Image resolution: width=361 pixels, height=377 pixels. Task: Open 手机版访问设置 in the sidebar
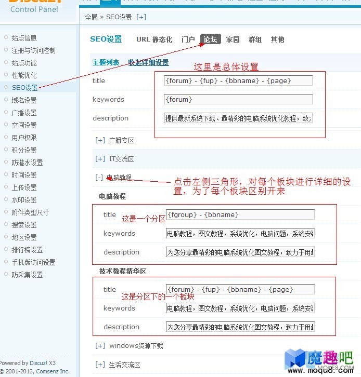(33, 262)
